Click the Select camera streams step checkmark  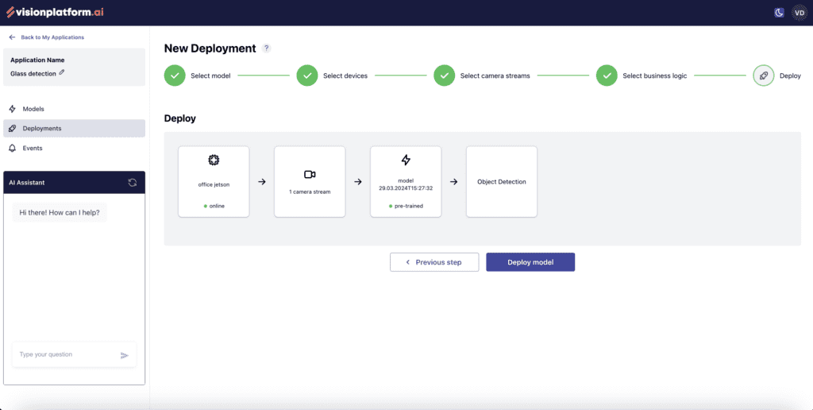445,75
